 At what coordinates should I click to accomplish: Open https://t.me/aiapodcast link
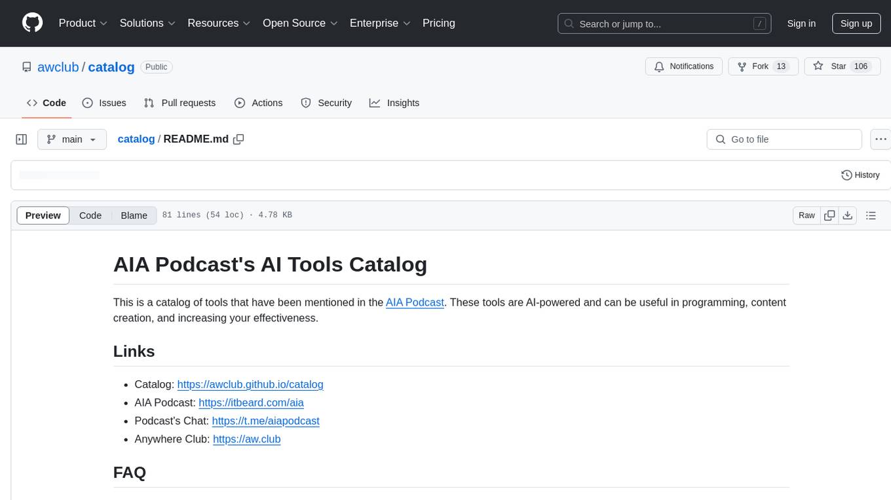tap(265, 421)
